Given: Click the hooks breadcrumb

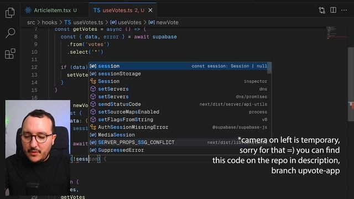Looking at the screenshot, I should 49,23.
